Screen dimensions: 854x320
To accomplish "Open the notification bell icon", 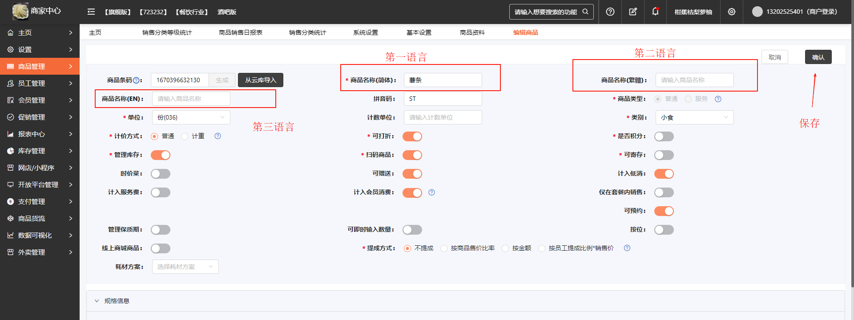I will [655, 12].
